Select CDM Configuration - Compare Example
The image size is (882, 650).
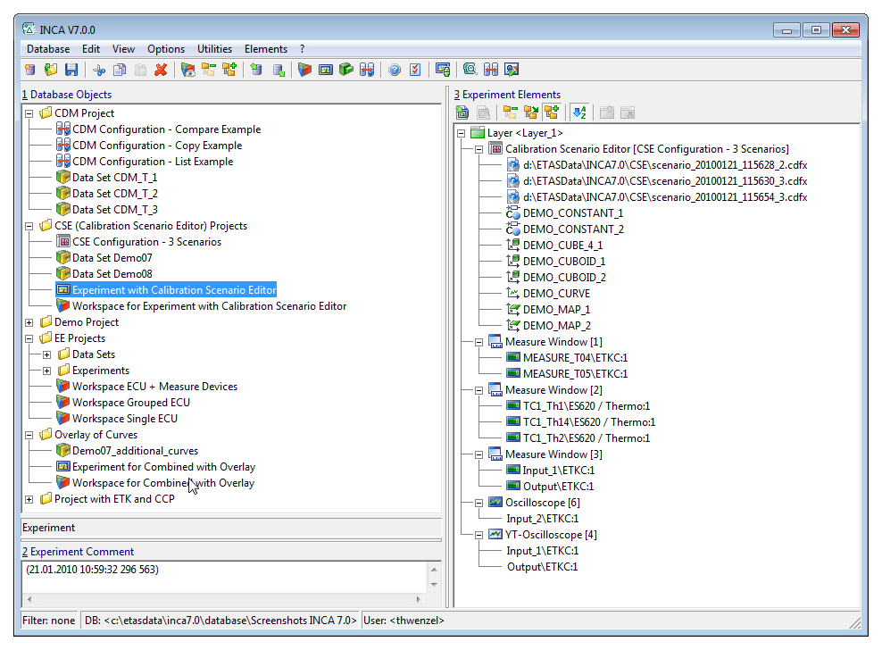[x=167, y=129]
